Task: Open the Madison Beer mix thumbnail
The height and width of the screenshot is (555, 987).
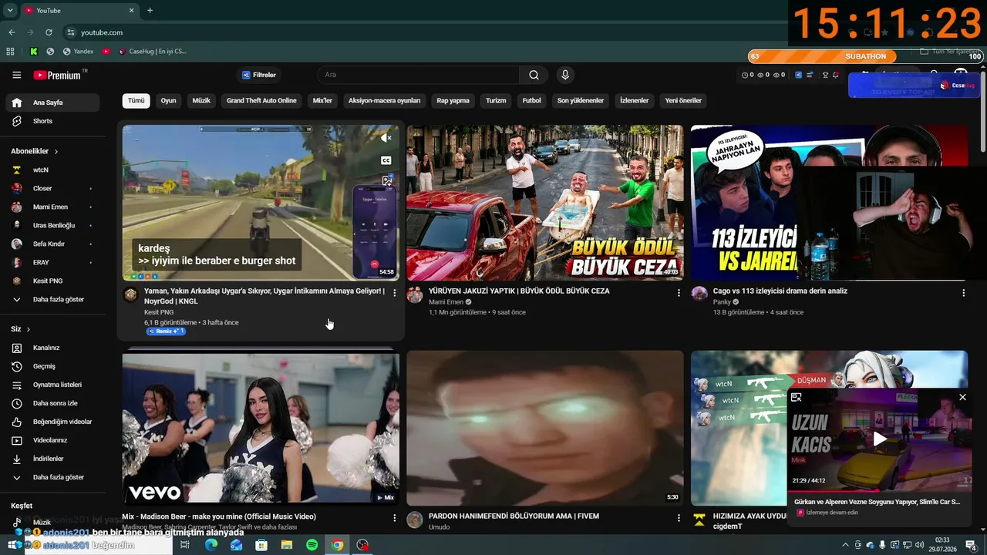Action: 261,428
